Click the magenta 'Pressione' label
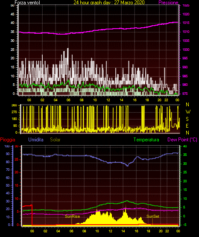 [168, 3]
